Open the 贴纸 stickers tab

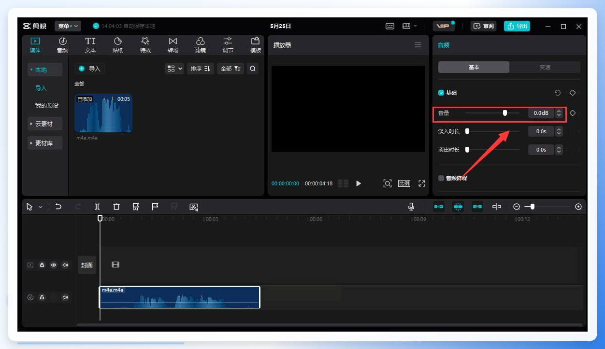tap(118, 45)
